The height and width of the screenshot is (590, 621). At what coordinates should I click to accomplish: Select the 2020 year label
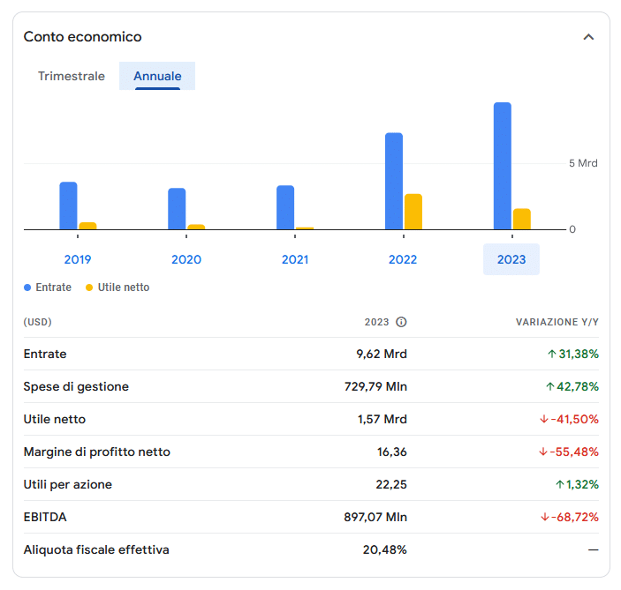186,259
